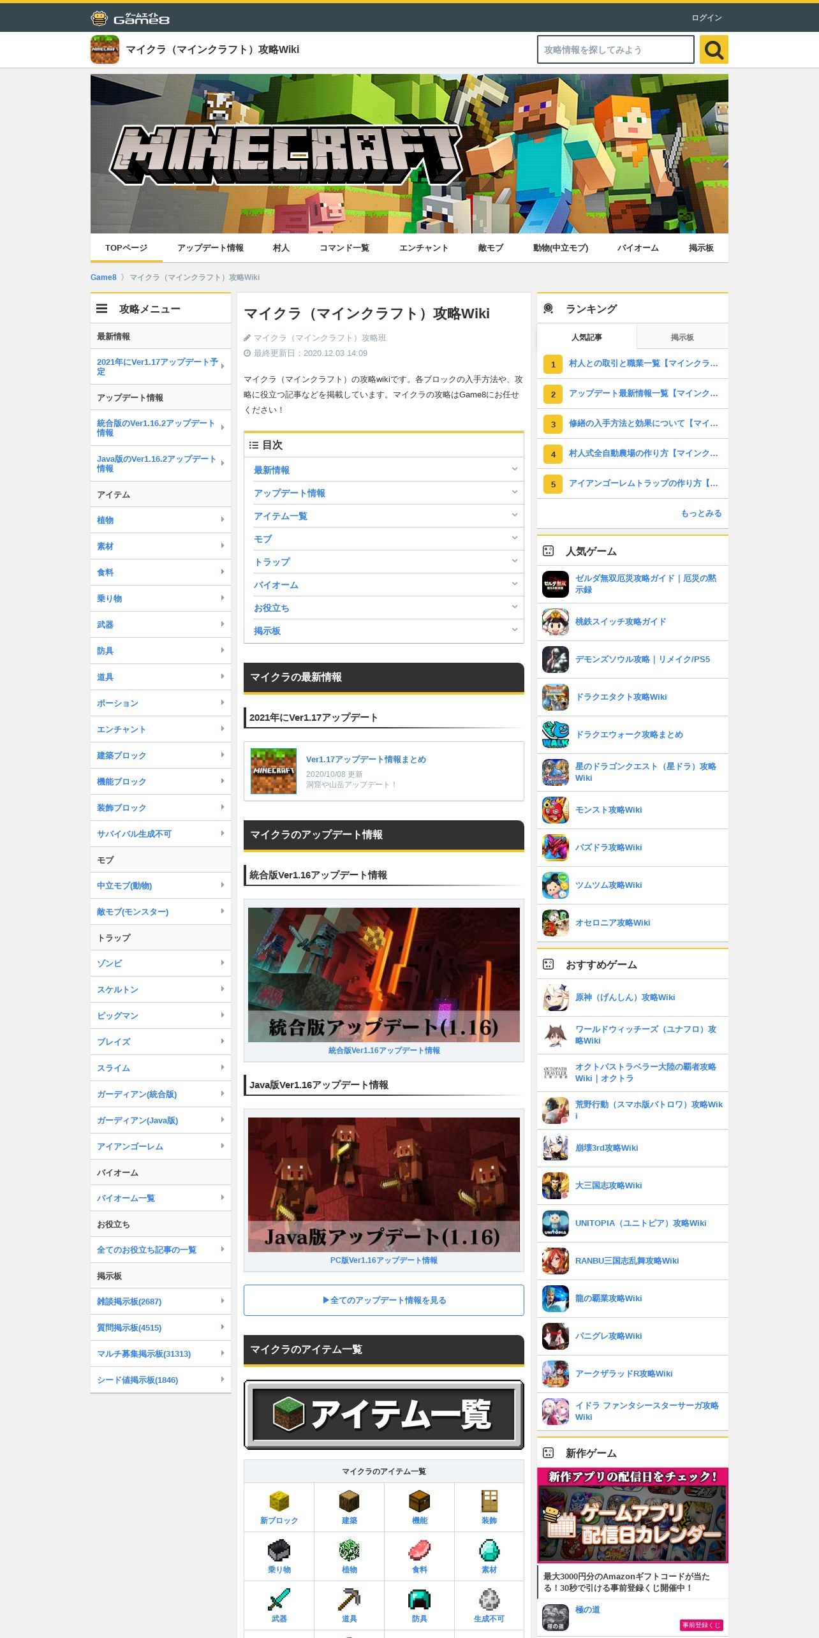Open the Dragon Quest Walk icon
819x1638 pixels.
pos(556,735)
